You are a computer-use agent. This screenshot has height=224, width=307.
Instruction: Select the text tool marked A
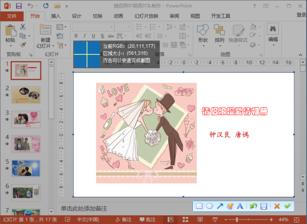(239, 206)
